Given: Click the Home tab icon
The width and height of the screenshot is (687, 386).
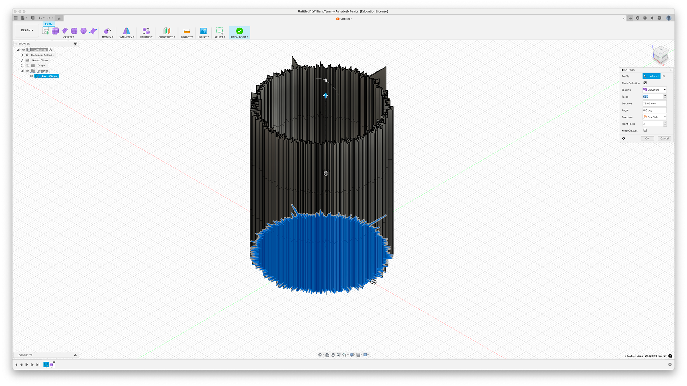Looking at the screenshot, I should pyautogui.click(x=59, y=19).
